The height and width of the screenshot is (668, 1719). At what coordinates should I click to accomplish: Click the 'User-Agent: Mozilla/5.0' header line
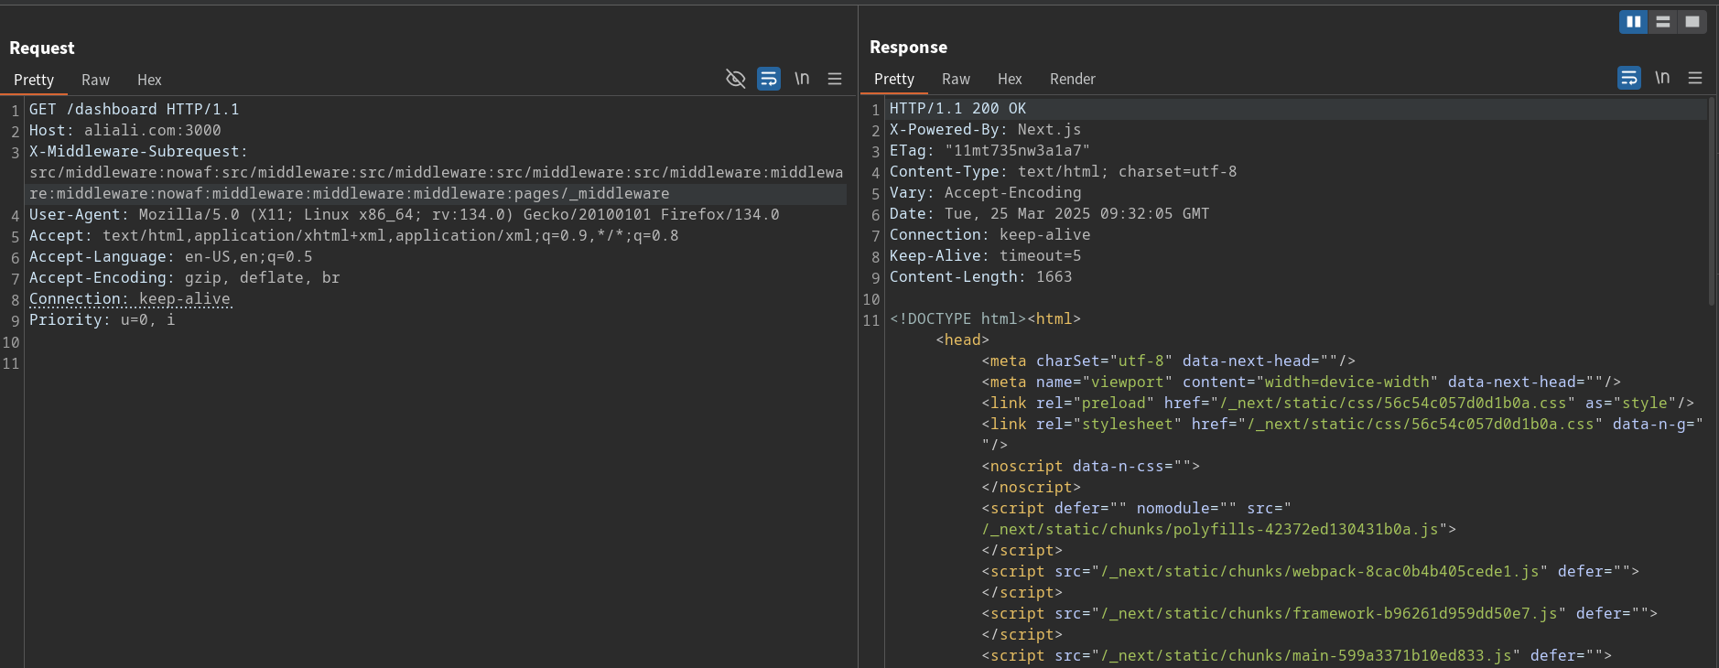coord(405,214)
